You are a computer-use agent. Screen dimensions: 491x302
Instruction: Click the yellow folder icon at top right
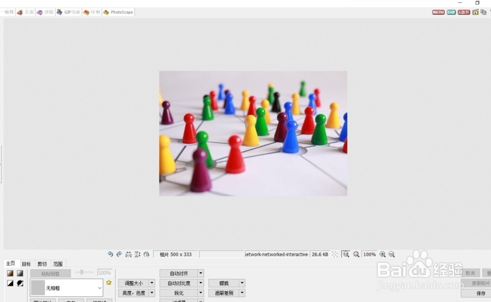tap(475, 12)
